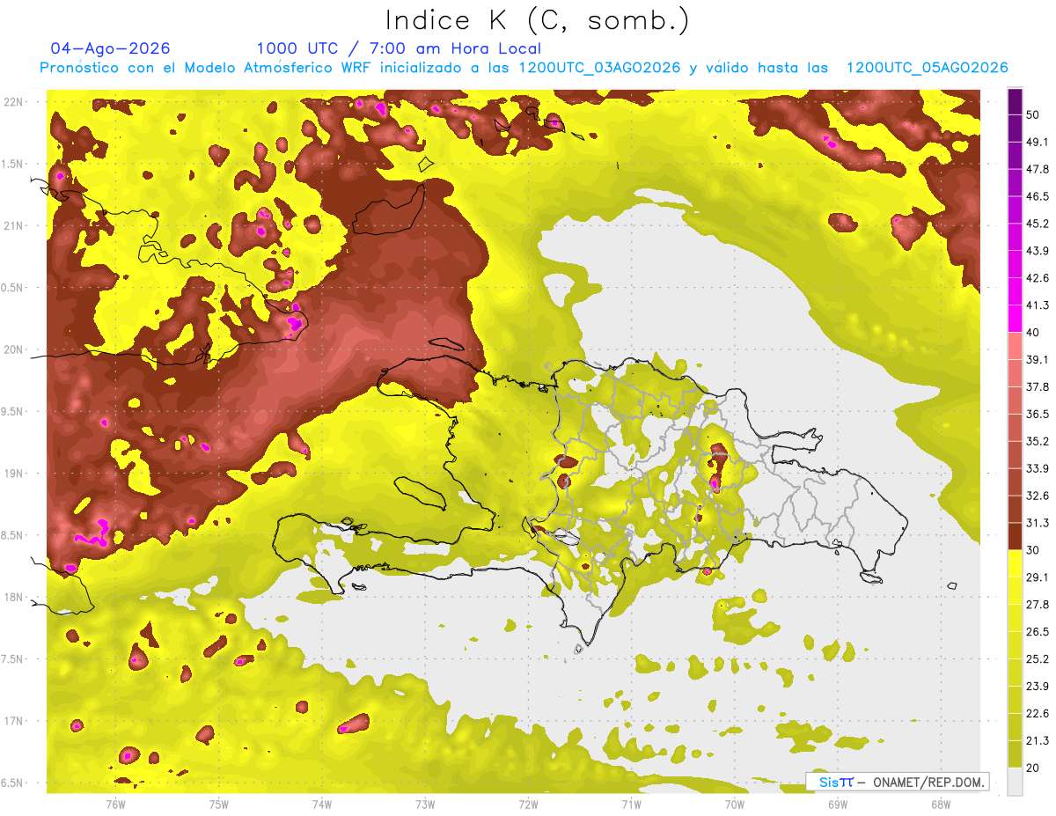Click the "22.6" legend value
This screenshot has height=816, width=1056.
(x=1038, y=713)
